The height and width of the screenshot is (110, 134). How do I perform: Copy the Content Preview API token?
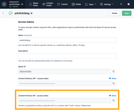click(114, 100)
